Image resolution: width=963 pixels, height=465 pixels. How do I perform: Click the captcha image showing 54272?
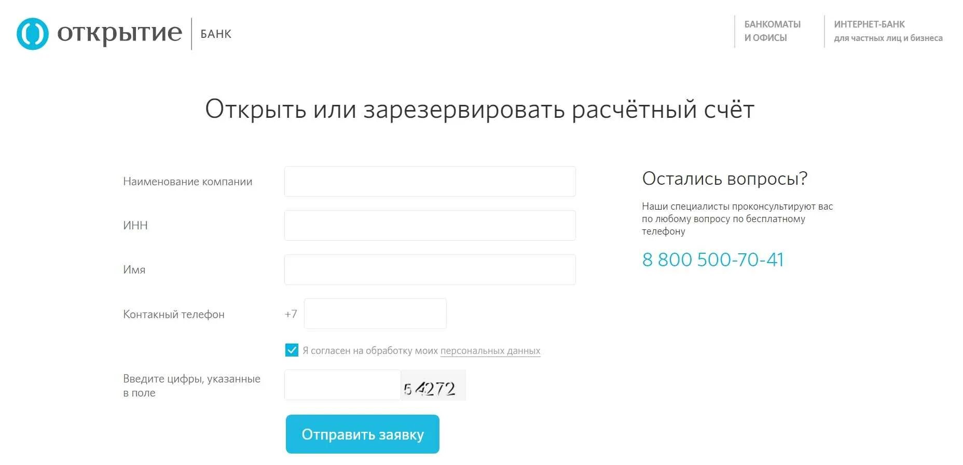(x=433, y=385)
